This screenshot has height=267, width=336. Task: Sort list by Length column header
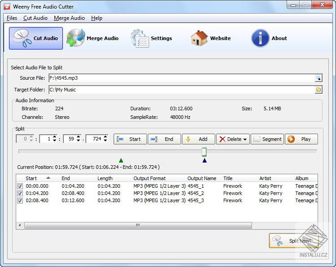pyautogui.click(x=114, y=178)
